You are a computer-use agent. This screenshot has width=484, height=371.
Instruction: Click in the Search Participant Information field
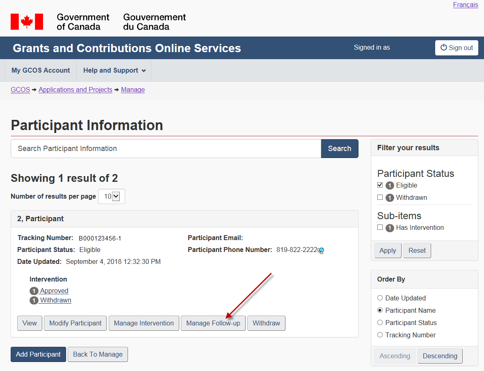(166, 149)
